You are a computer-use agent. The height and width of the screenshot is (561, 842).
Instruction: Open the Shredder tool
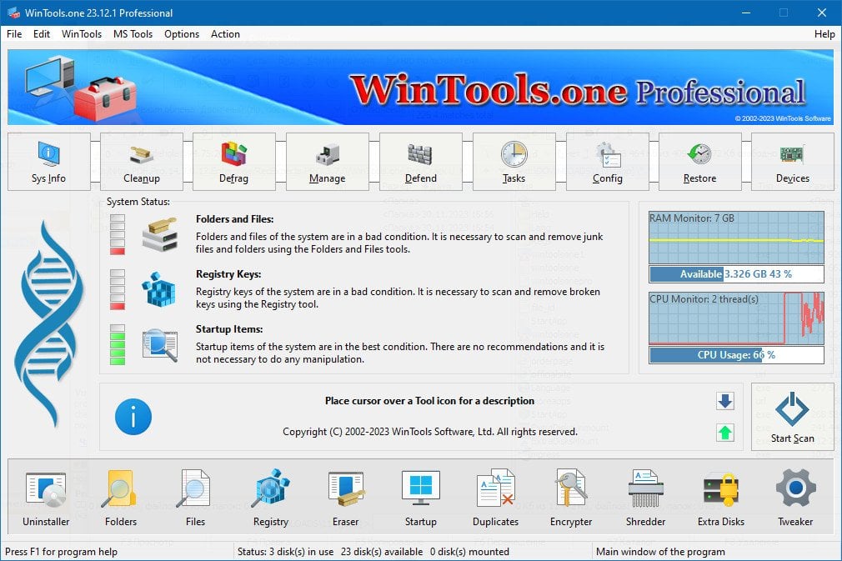click(x=645, y=496)
